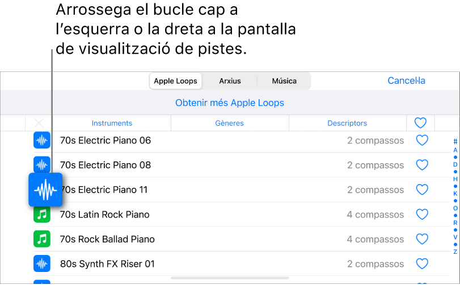Image resolution: width=460 pixels, height=285 pixels.
Task: Click audio loop icon for 70s Electric Piano 06
Action: [x=42, y=141]
